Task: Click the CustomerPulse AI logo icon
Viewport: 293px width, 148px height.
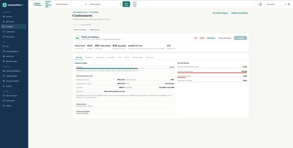Action: click(4, 5)
